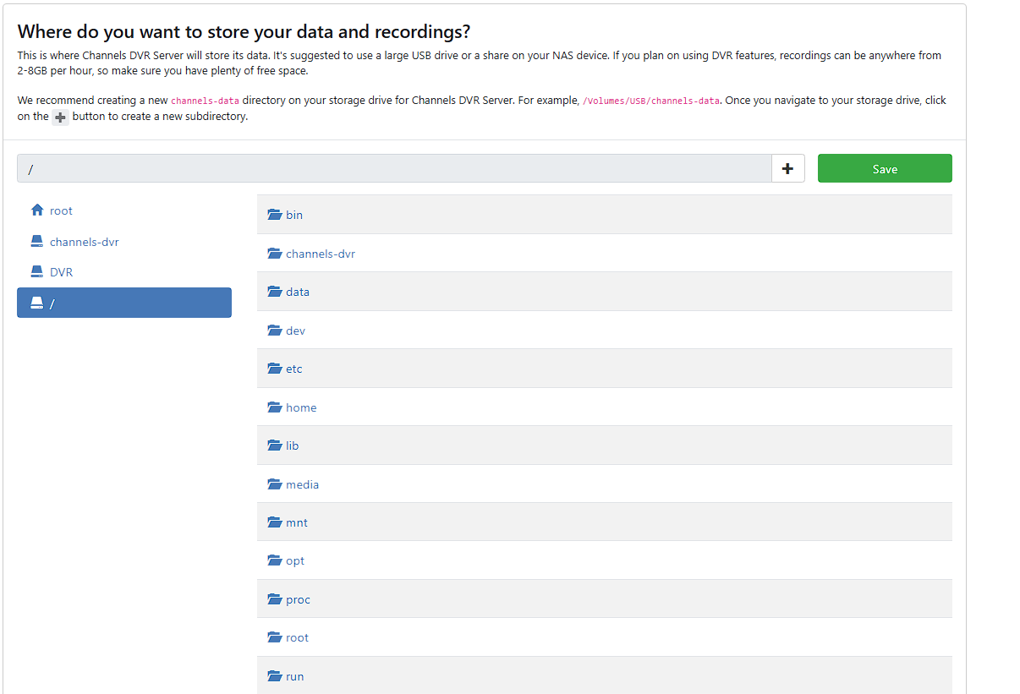This screenshot has height=694, width=1020.
Task: Select the root home shortcut in sidebar
Action: pos(61,210)
